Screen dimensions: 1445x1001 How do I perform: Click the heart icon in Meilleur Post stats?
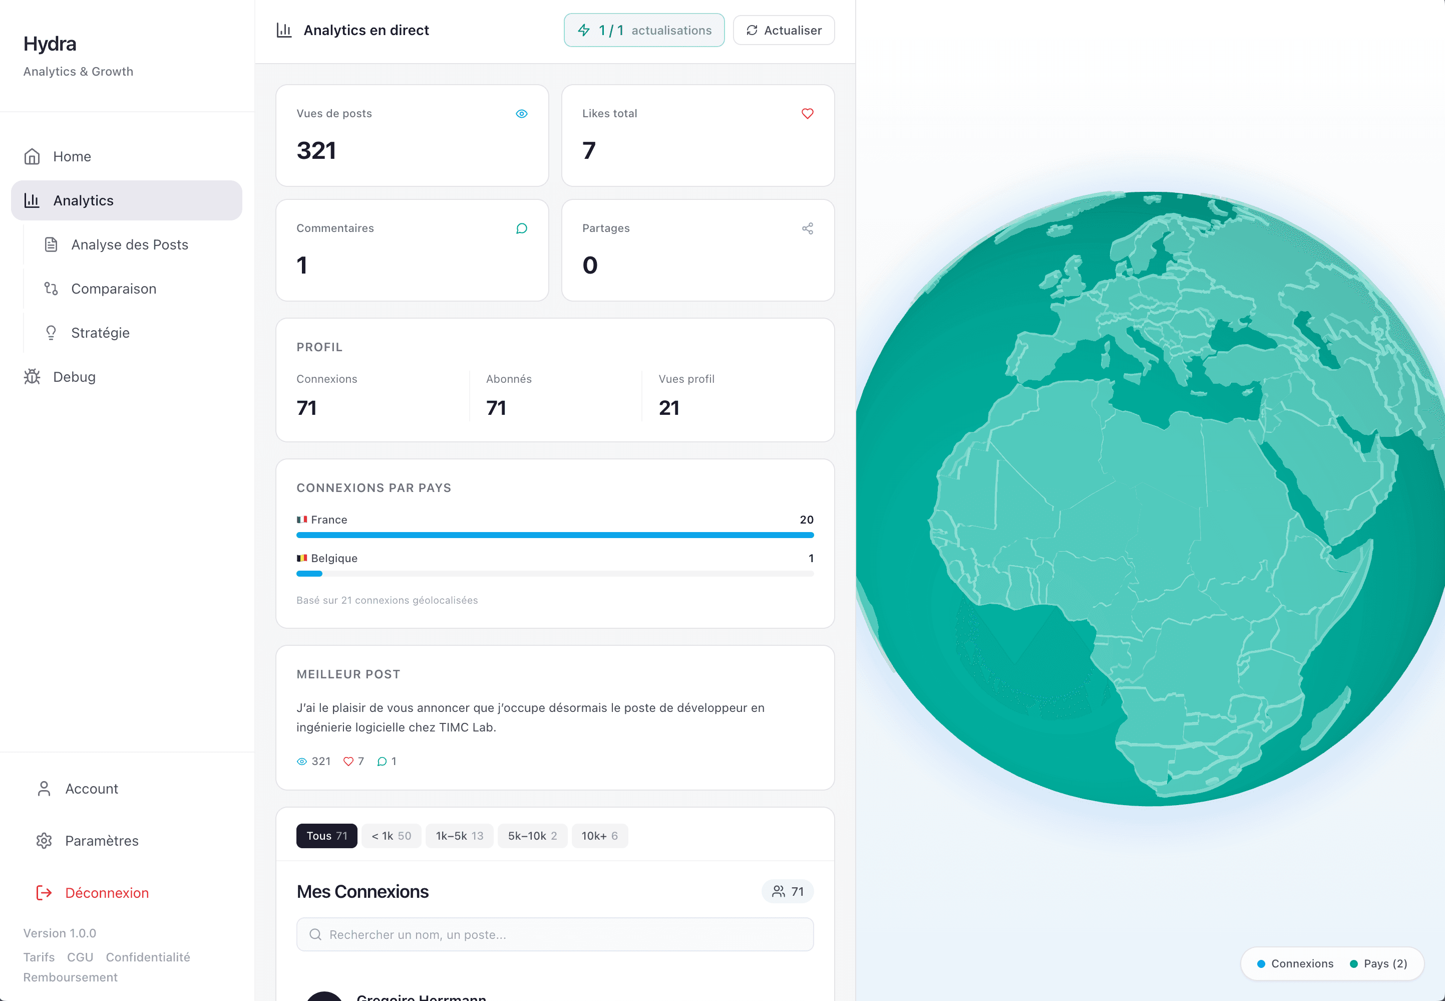click(x=348, y=762)
